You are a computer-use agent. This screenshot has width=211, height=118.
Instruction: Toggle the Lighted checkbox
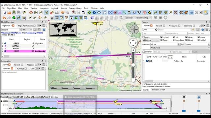(x=161, y=37)
